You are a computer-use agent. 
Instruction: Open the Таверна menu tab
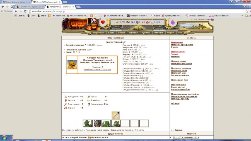pos(133,33)
